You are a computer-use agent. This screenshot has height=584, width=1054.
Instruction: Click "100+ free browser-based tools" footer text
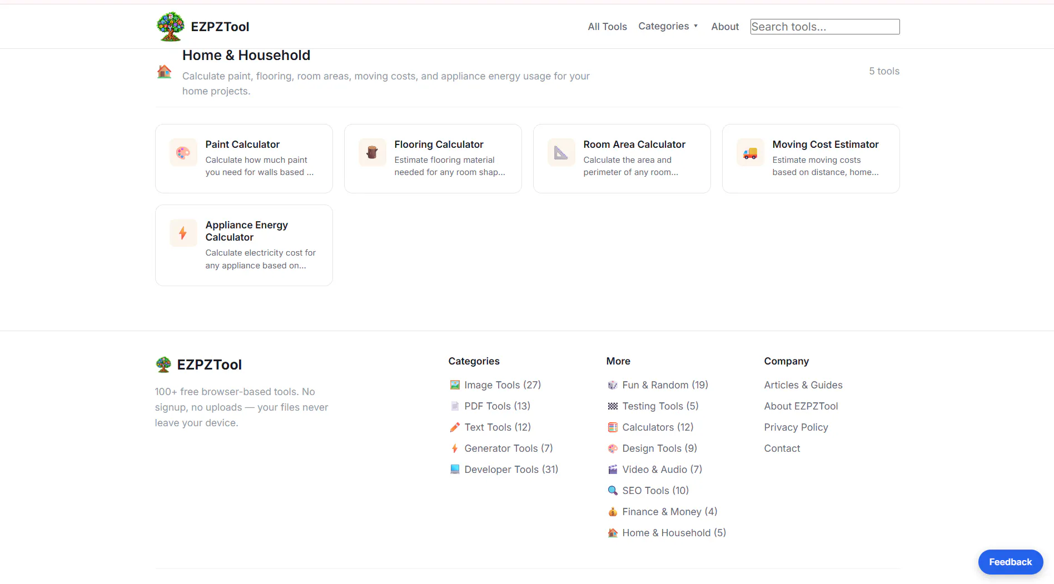click(226, 392)
